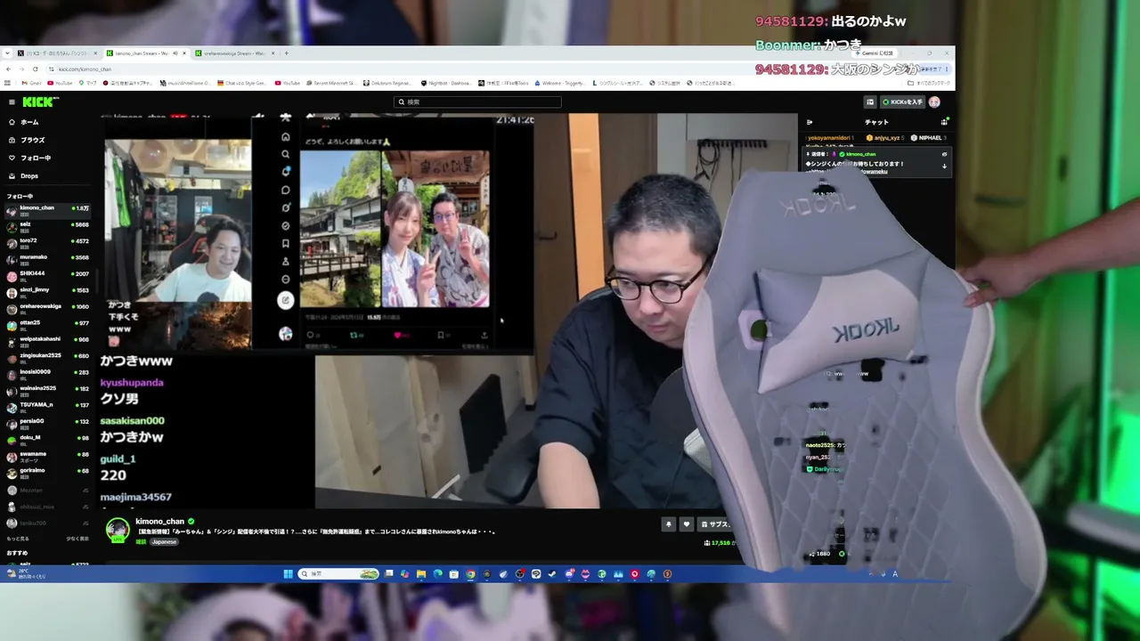The width and height of the screenshot is (1140, 641).
Task: Select followed channel zingisukan2525
Action: (x=47, y=357)
